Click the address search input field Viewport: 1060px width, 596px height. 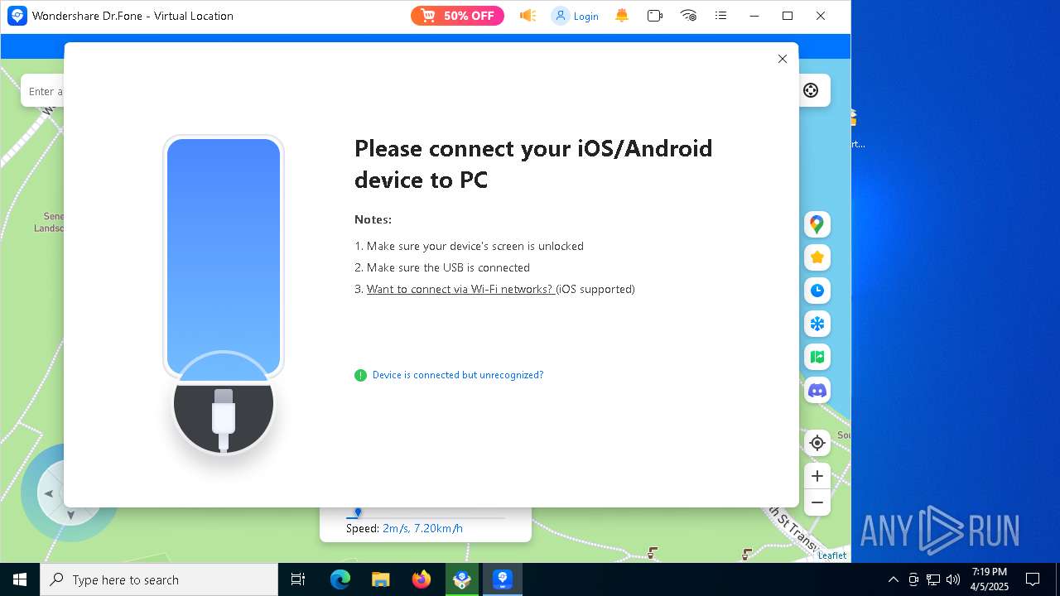pyautogui.click(x=43, y=91)
